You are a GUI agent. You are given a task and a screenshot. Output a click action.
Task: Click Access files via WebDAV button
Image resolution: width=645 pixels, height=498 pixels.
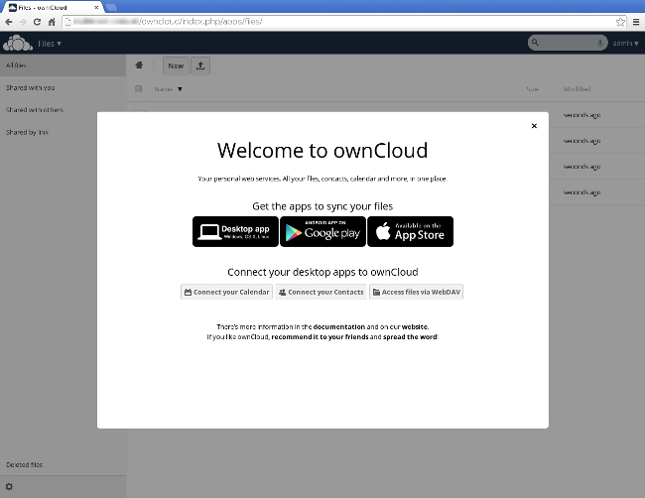(x=417, y=292)
